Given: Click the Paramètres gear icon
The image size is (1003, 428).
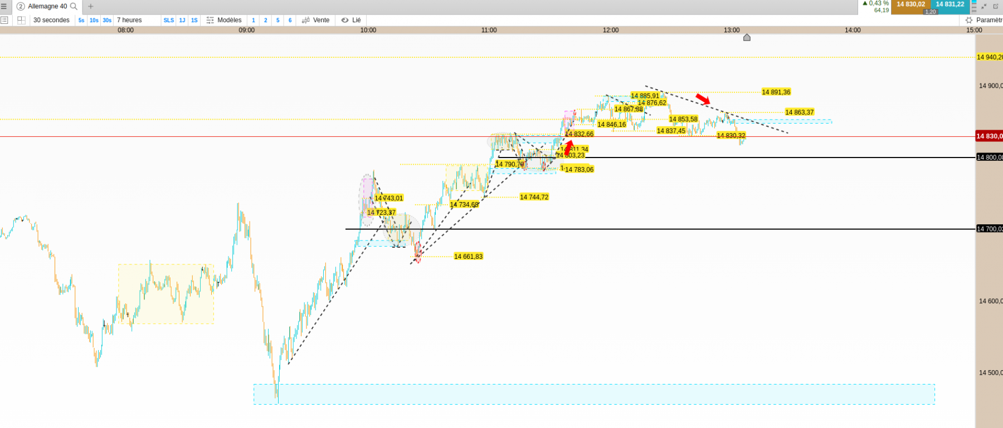Looking at the screenshot, I should tap(969, 20).
